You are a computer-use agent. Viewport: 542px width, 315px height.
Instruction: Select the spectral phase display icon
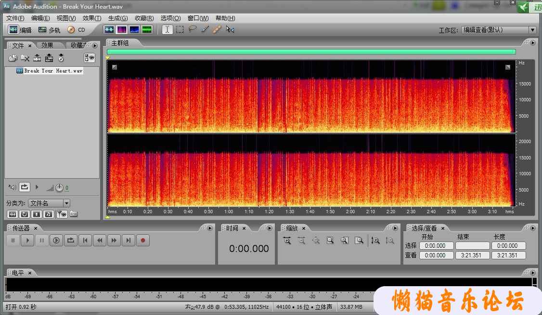[147, 30]
